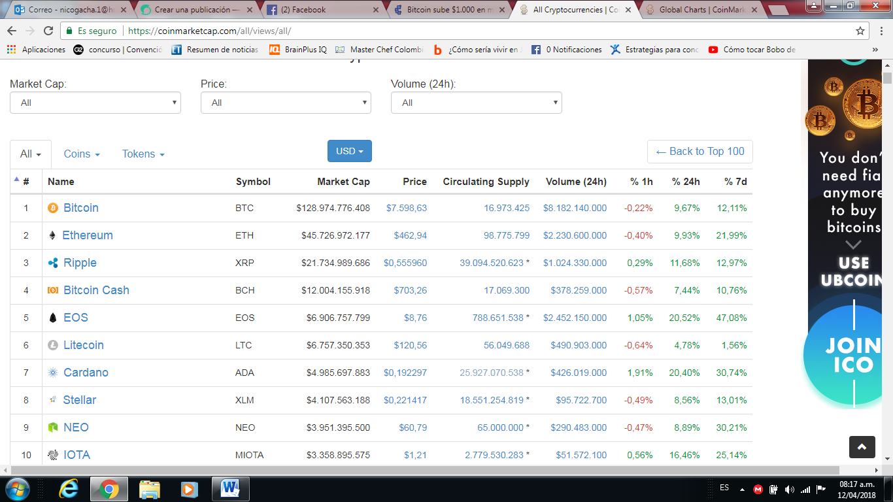Open the Volume (24h) filter dropdown
893x502 pixels.
point(476,103)
